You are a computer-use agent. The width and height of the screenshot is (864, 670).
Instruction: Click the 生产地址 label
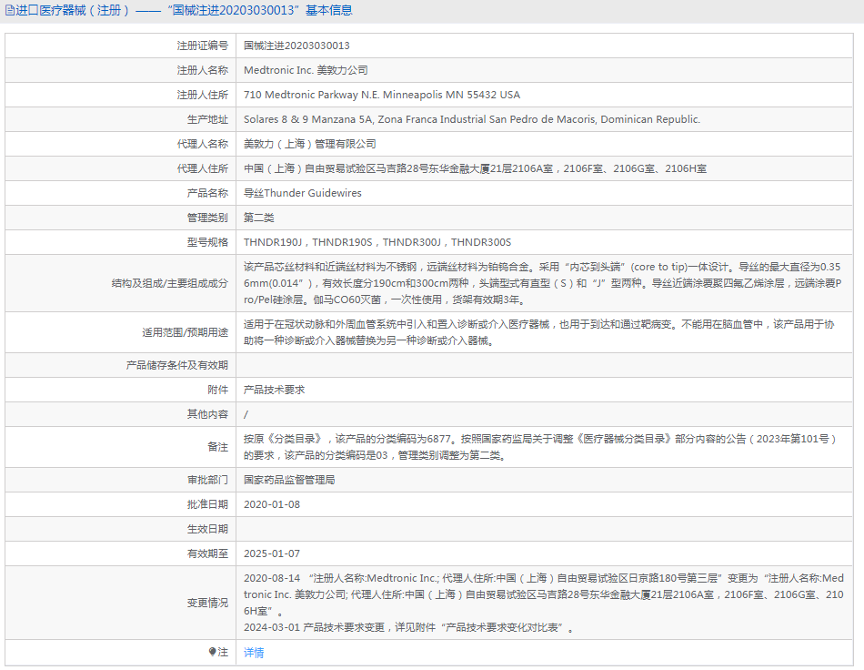click(207, 119)
